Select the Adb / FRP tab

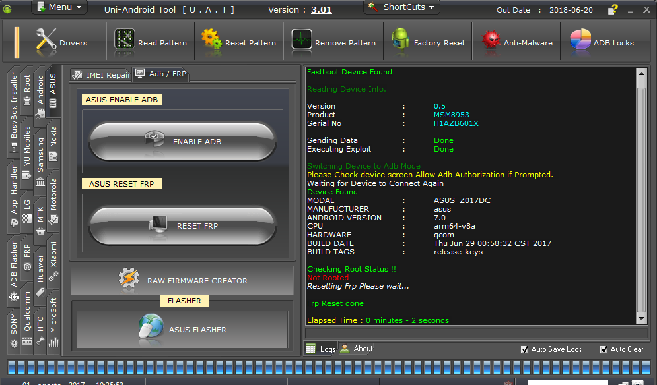(x=161, y=74)
